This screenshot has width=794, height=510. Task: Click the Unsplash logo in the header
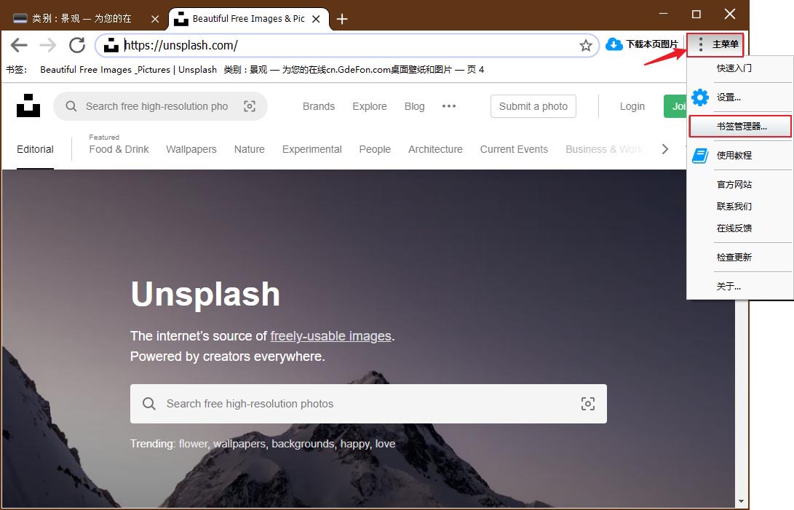28,105
